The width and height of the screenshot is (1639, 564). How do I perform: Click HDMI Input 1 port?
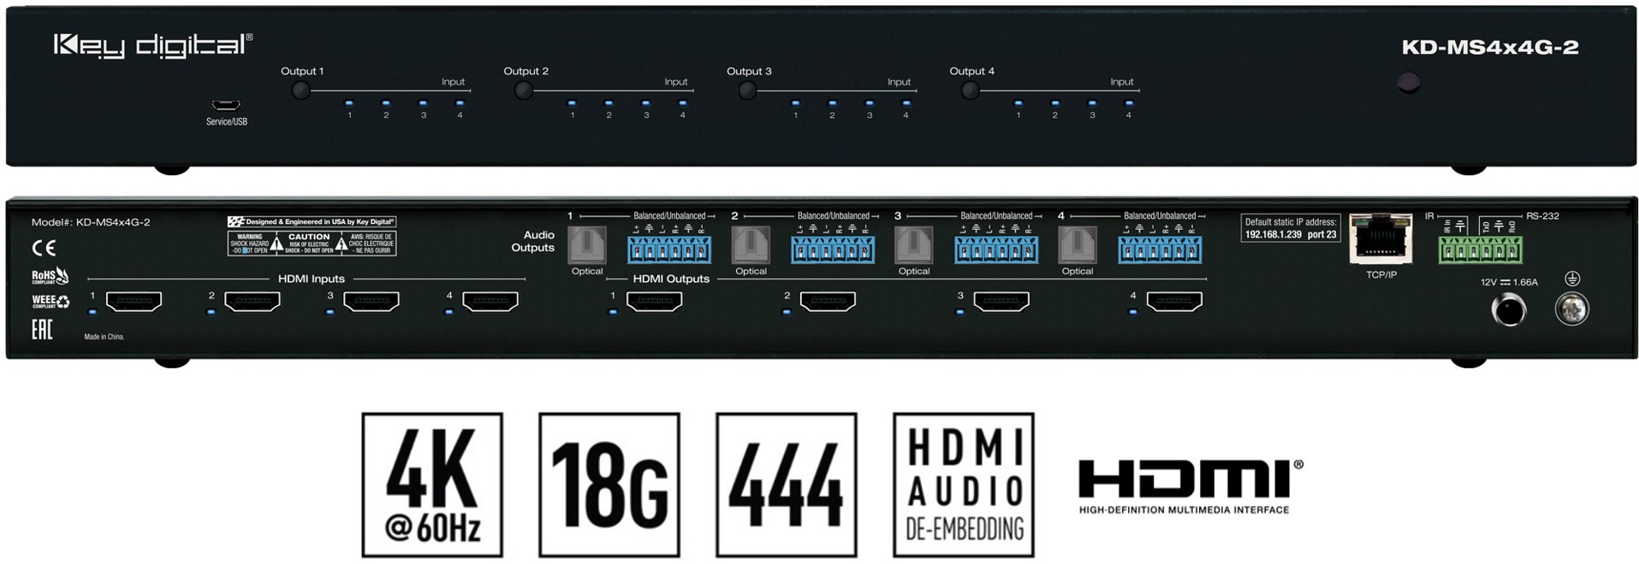[x=134, y=301]
